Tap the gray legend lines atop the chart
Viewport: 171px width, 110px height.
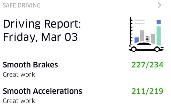tap(139, 22)
